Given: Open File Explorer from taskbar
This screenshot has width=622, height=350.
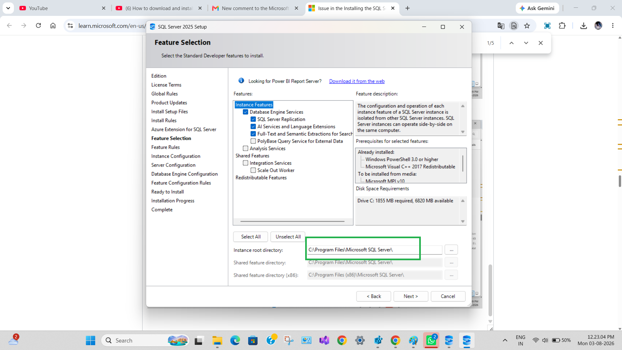Looking at the screenshot, I should pos(217,340).
